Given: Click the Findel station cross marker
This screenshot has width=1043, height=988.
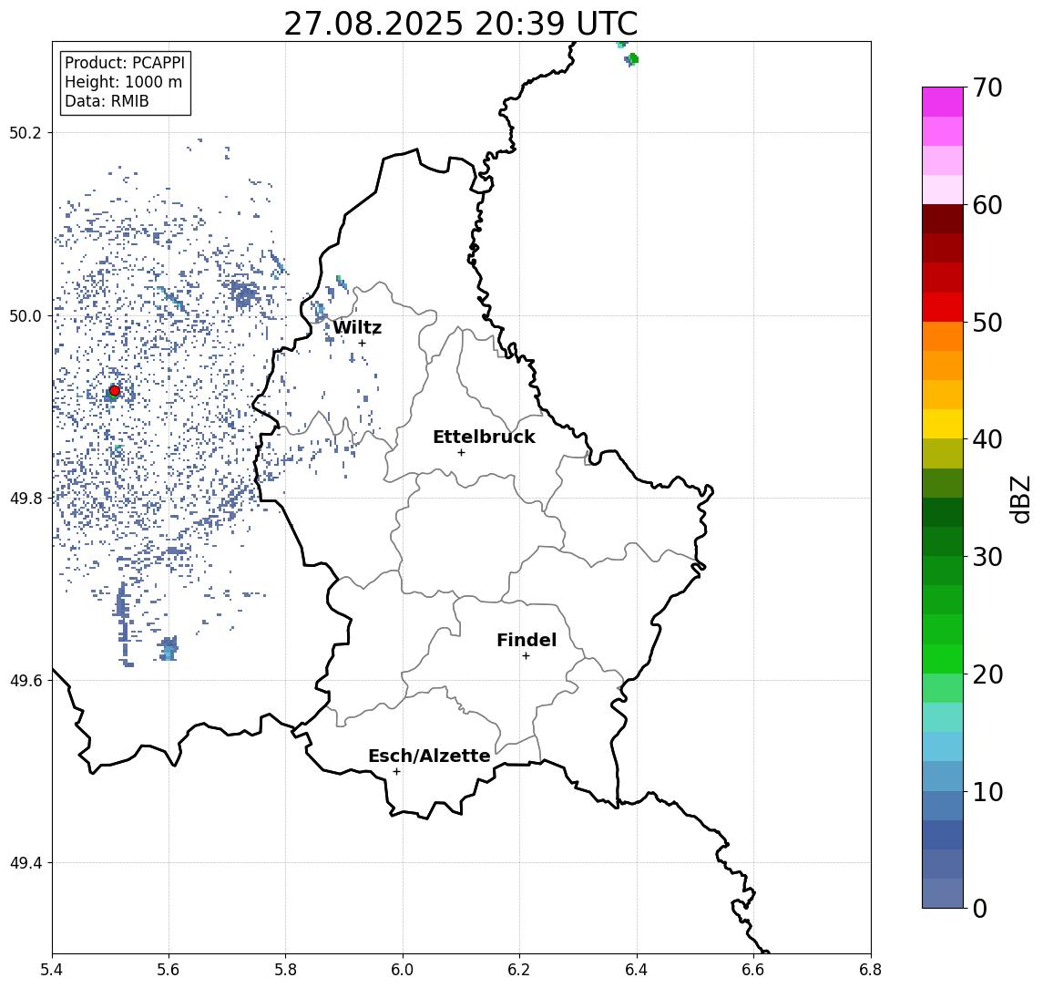Looking at the screenshot, I should tap(526, 656).
